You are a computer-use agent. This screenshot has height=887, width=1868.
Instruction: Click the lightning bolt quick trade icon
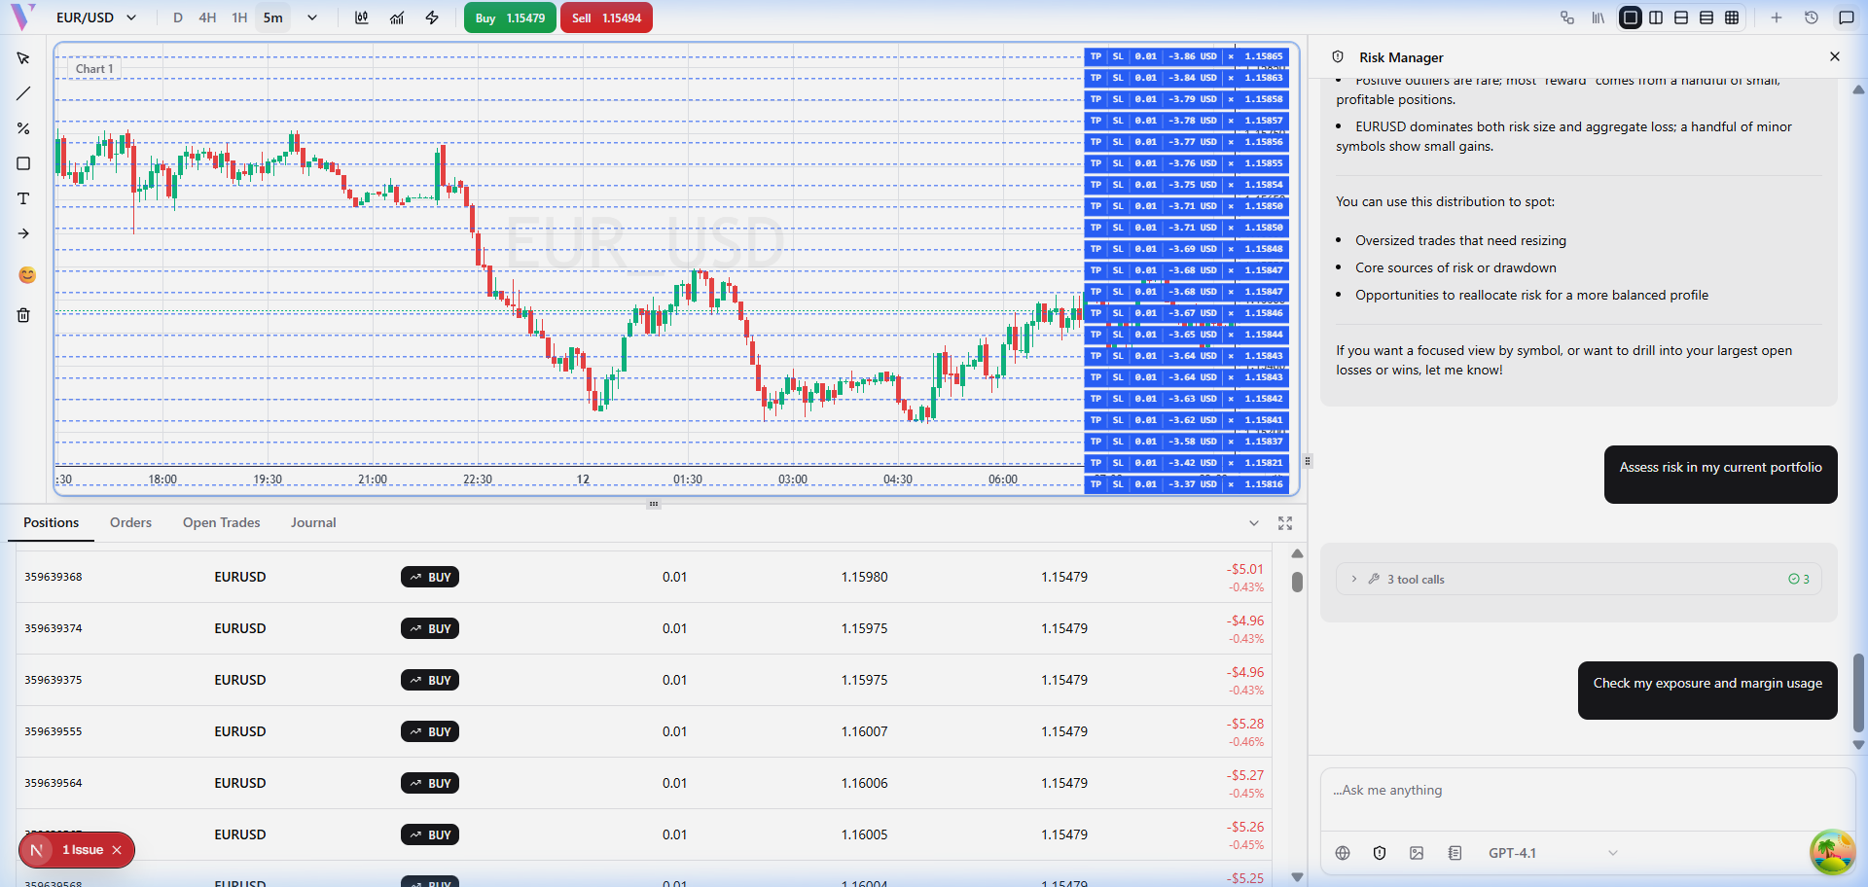pyautogui.click(x=432, y=18)
